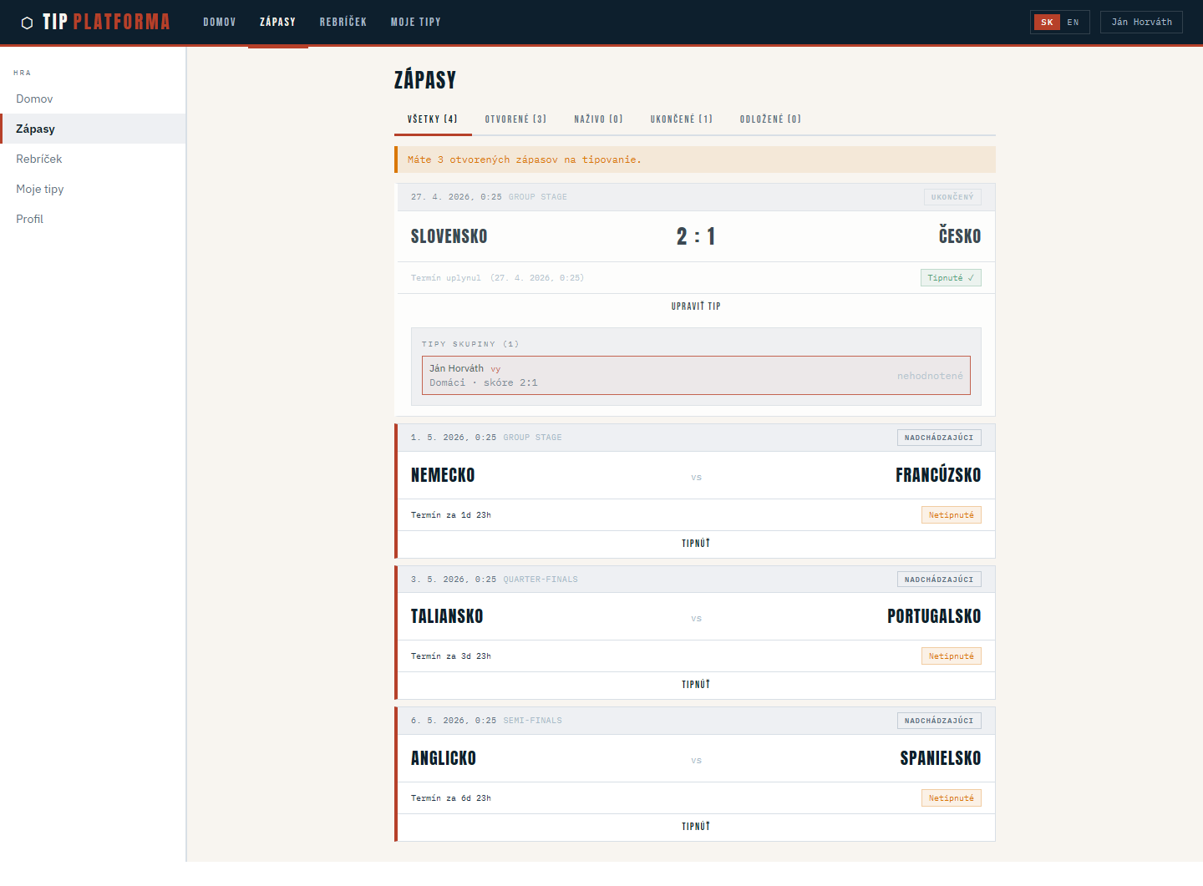Switch to the Otvorené (3) tab
The image size is (1203, 886).
click(x=515, y=119)
